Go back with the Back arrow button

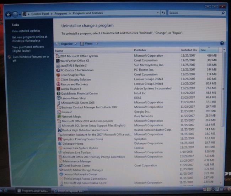click(9, 15)
